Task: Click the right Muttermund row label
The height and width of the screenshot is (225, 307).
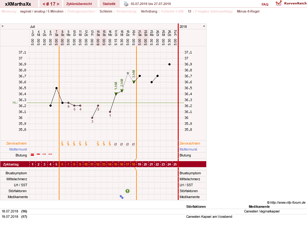Action: click(x=188, y=149)
